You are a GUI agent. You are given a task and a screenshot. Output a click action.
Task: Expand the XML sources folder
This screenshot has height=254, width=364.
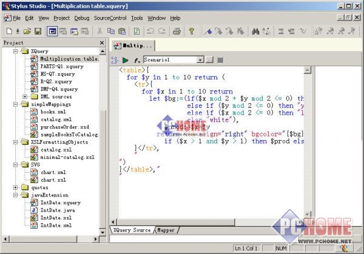[x=25, y=96]
